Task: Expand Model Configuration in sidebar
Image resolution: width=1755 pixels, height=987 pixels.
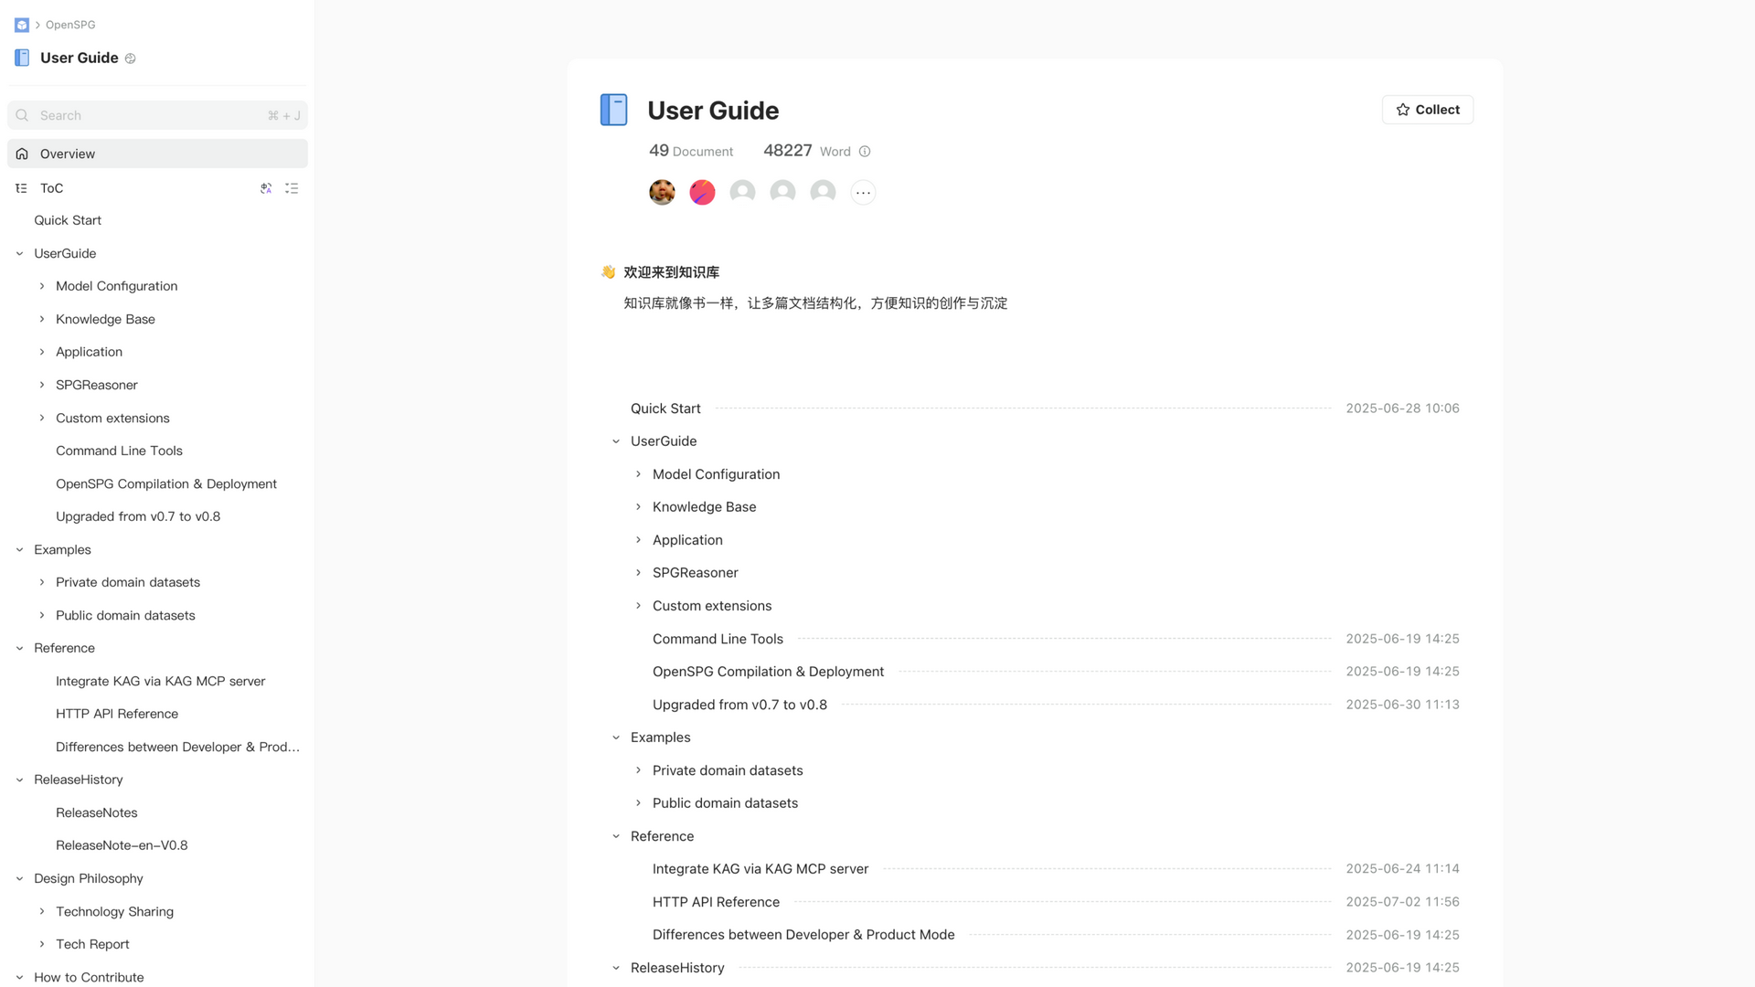Action: (41, 286)
